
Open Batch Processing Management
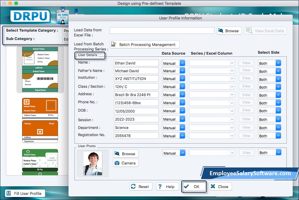point(144,44)
